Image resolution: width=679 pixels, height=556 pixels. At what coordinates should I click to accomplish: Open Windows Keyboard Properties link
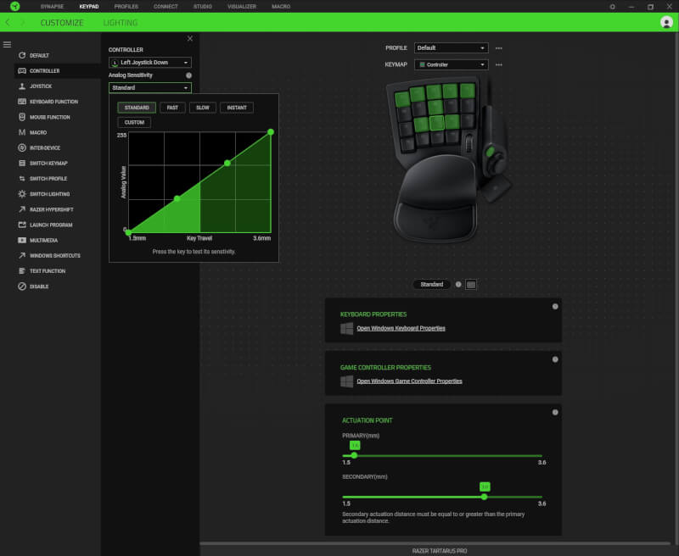click(401, 328)
